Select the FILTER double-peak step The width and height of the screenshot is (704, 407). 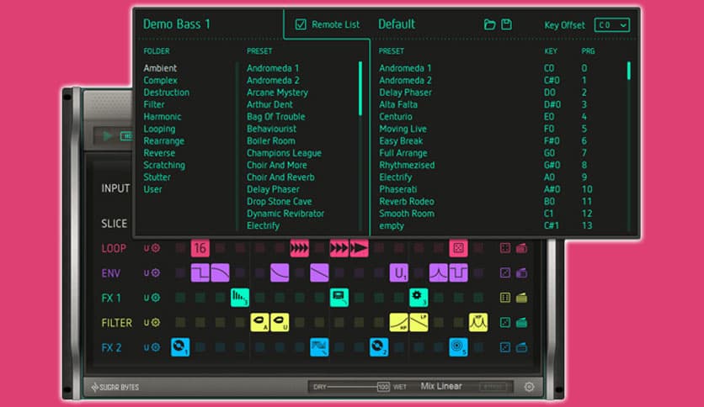pos(478,322)
